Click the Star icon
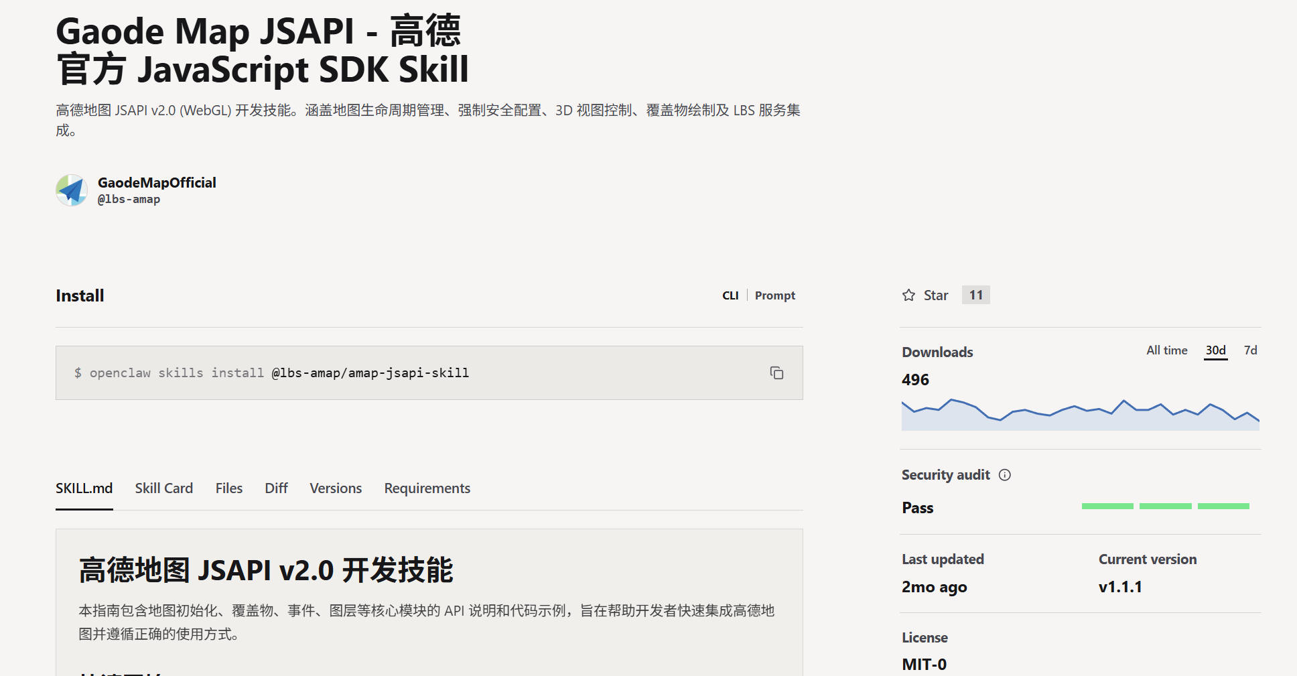 [x=908, y=295]
